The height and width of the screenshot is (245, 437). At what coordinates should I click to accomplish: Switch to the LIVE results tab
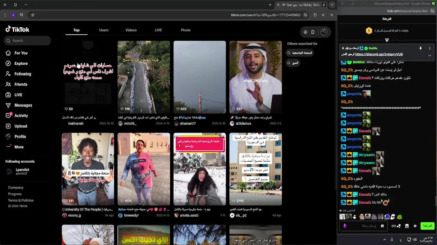158,30
